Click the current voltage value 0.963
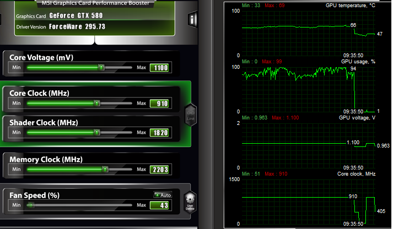Viewport: 393px width, 229px height. 383,146
